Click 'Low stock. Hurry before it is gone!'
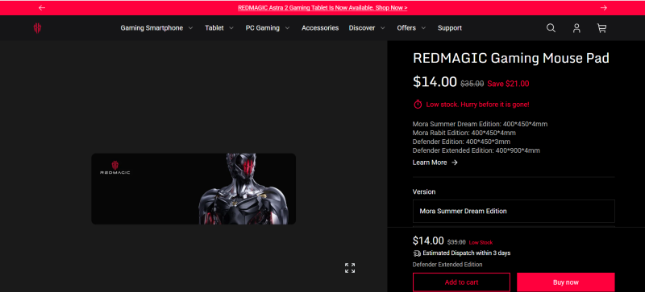This screenshot has height=292, width=645. [x=477, y=105]
